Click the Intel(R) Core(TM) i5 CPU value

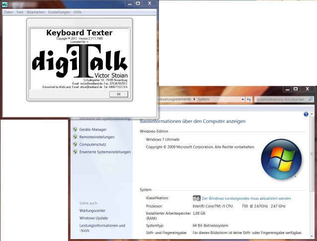point(239,206)
